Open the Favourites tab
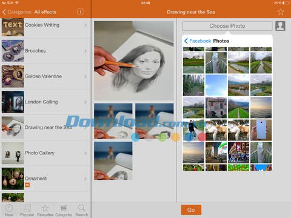 pos(45,211)
